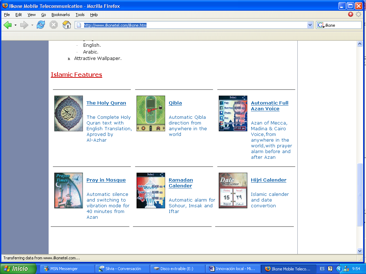Open the Ramadan Calender link
366x274 pixels.
[x=181, y=183]
